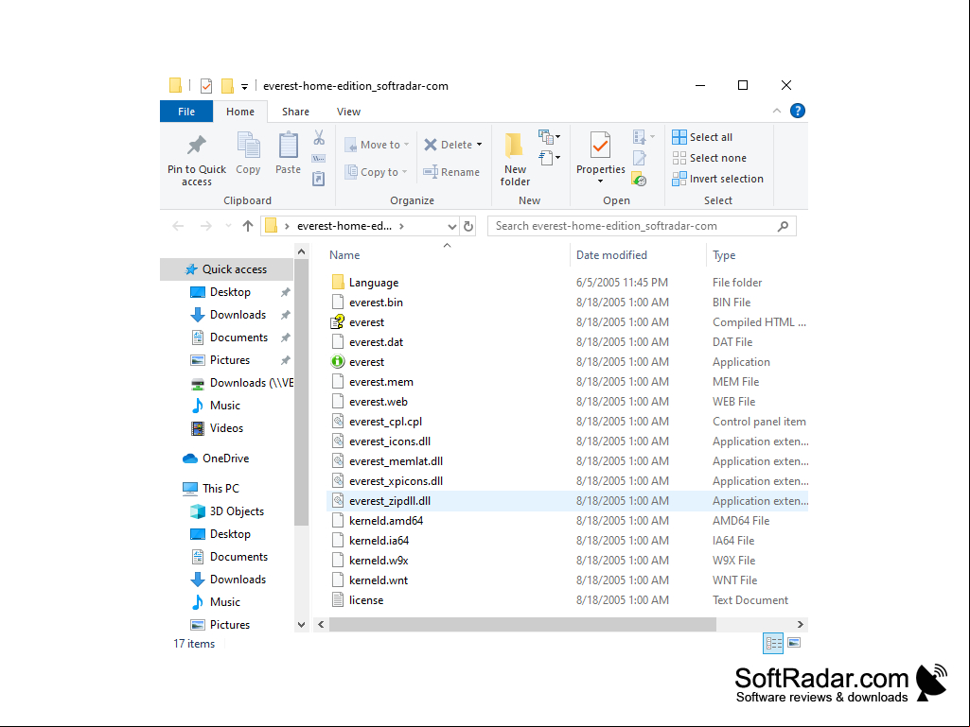Image resolution: width=970 pixels, height=727 pixels.
Task: Select the Language folder icon
Action: tap(338, 282)
